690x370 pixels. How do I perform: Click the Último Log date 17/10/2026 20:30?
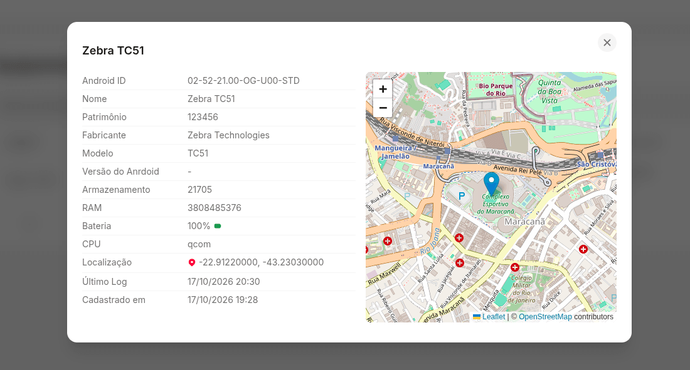point(223,282)
